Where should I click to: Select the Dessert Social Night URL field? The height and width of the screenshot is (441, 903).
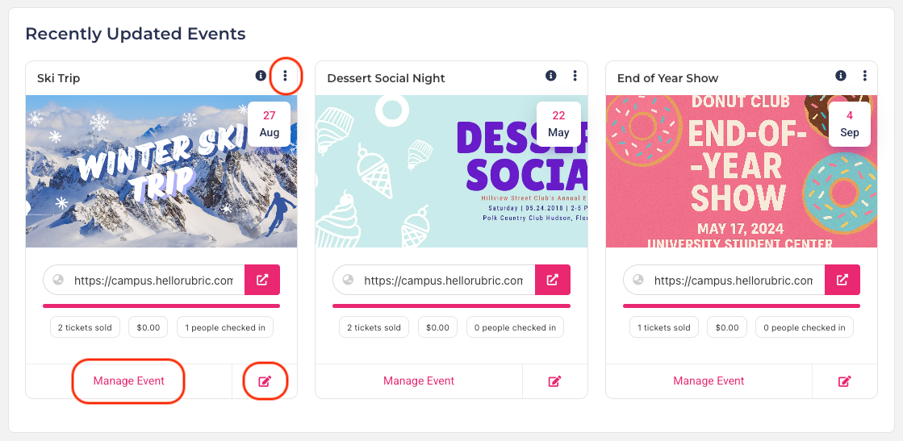coord(433,280)
